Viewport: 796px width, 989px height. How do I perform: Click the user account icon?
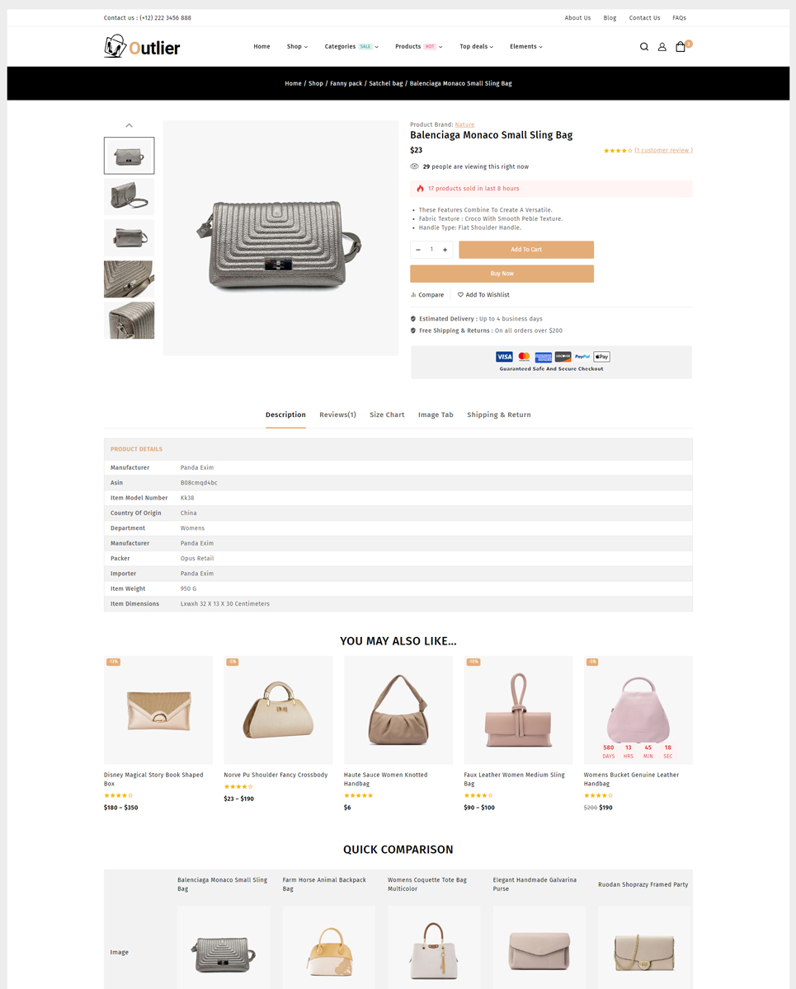662,47
